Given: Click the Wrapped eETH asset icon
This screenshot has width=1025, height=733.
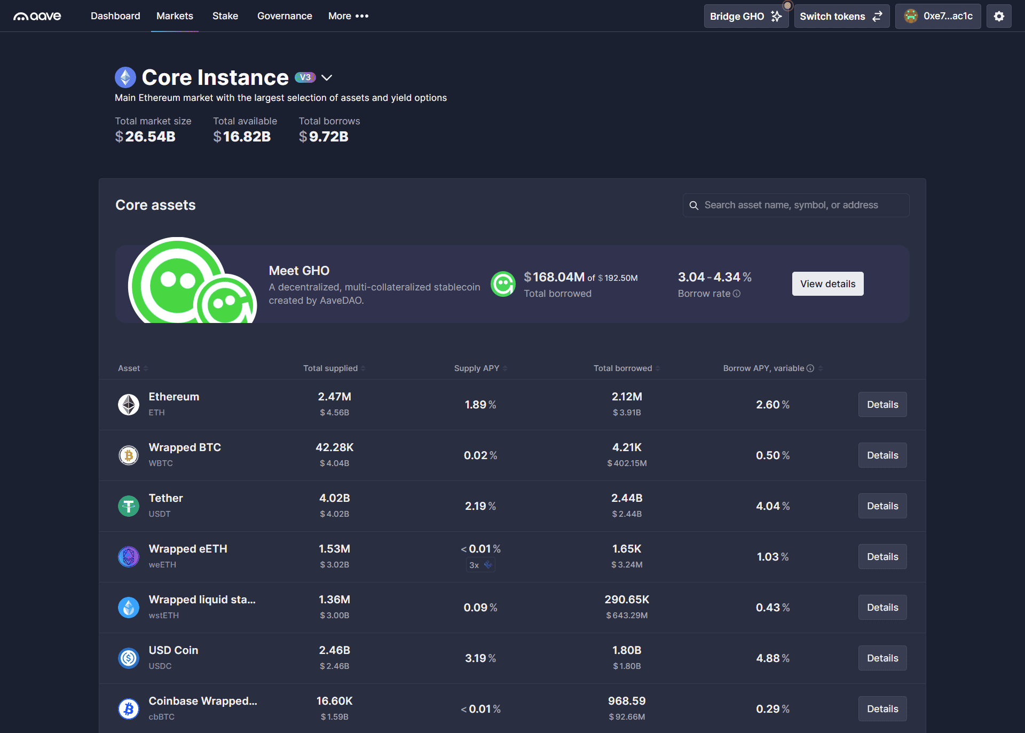Looking at the screenshot, I should [129, 557].
